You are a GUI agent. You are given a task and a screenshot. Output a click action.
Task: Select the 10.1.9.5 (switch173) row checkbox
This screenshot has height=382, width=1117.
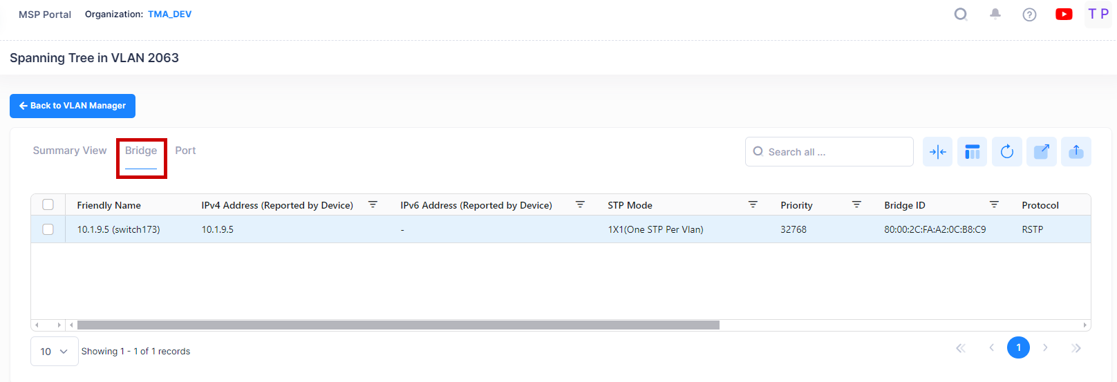point(48,229)
